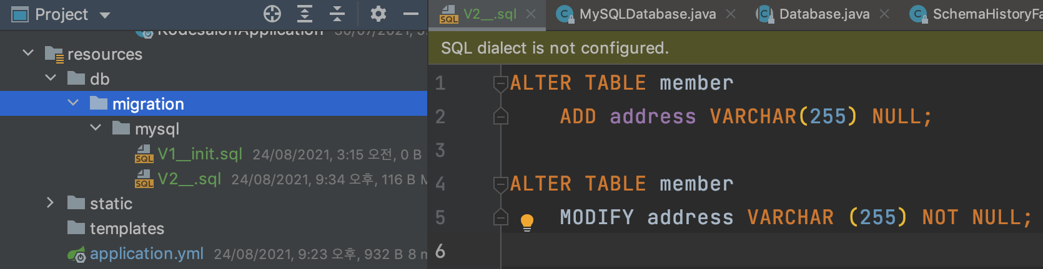Click the Expand All icon in the Project toolbar

coord(305,14)
